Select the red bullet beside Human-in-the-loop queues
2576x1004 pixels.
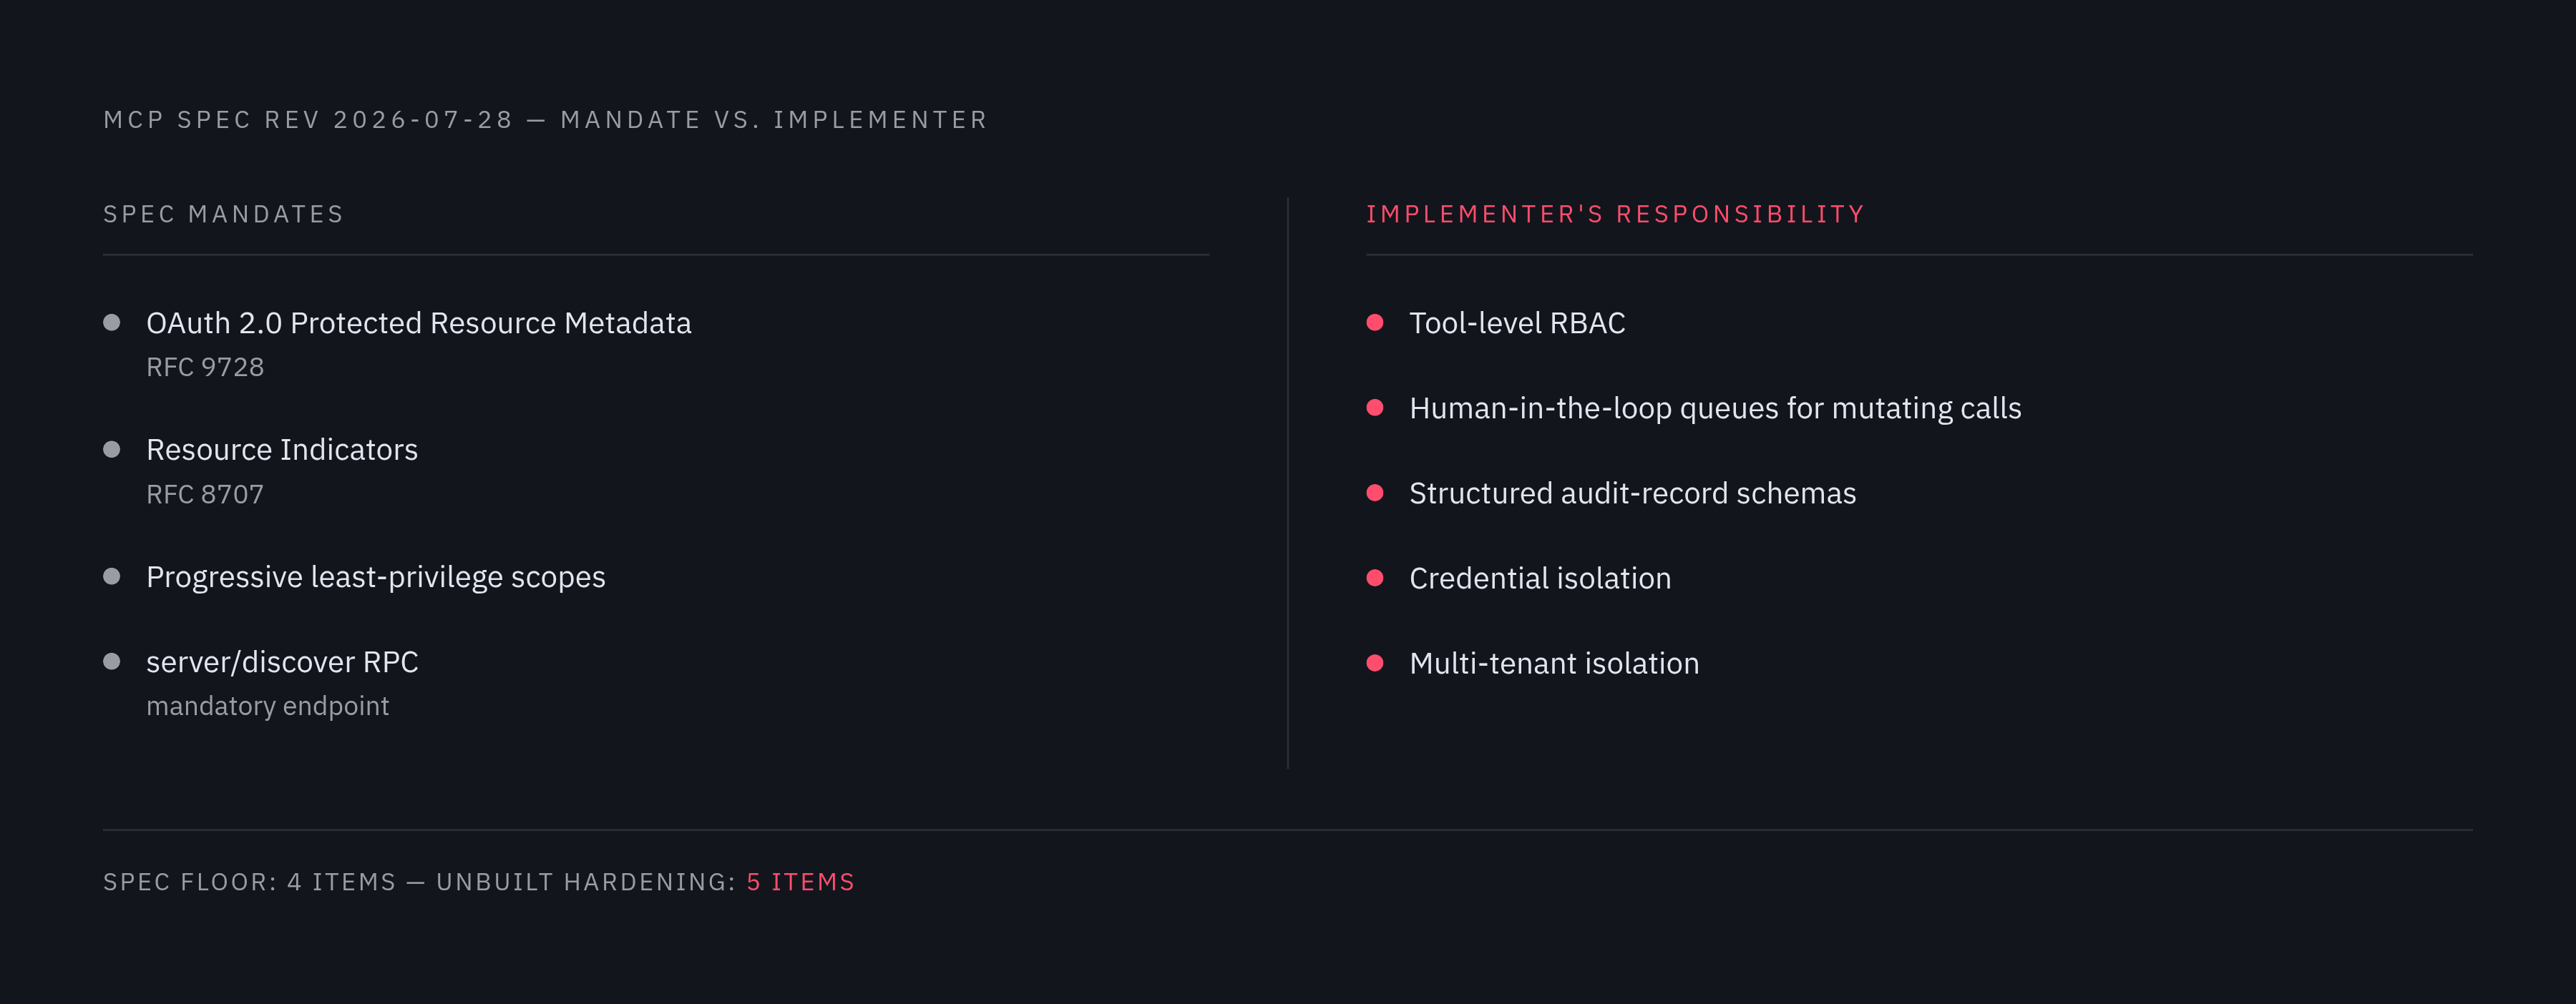point(1375,408)
